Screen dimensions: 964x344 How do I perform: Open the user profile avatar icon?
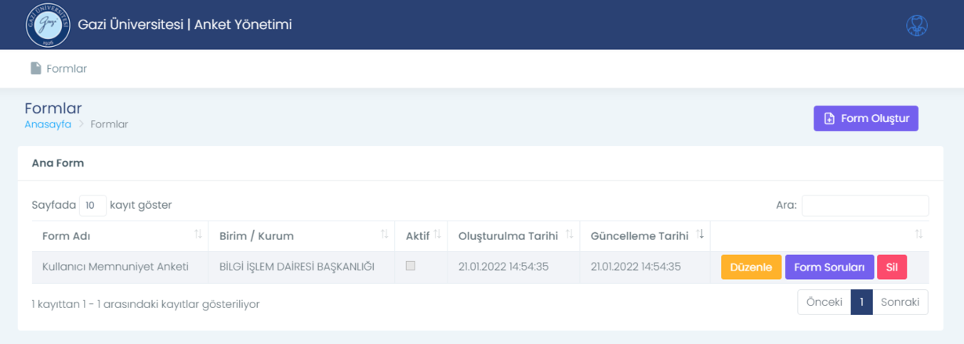point(916,25)
